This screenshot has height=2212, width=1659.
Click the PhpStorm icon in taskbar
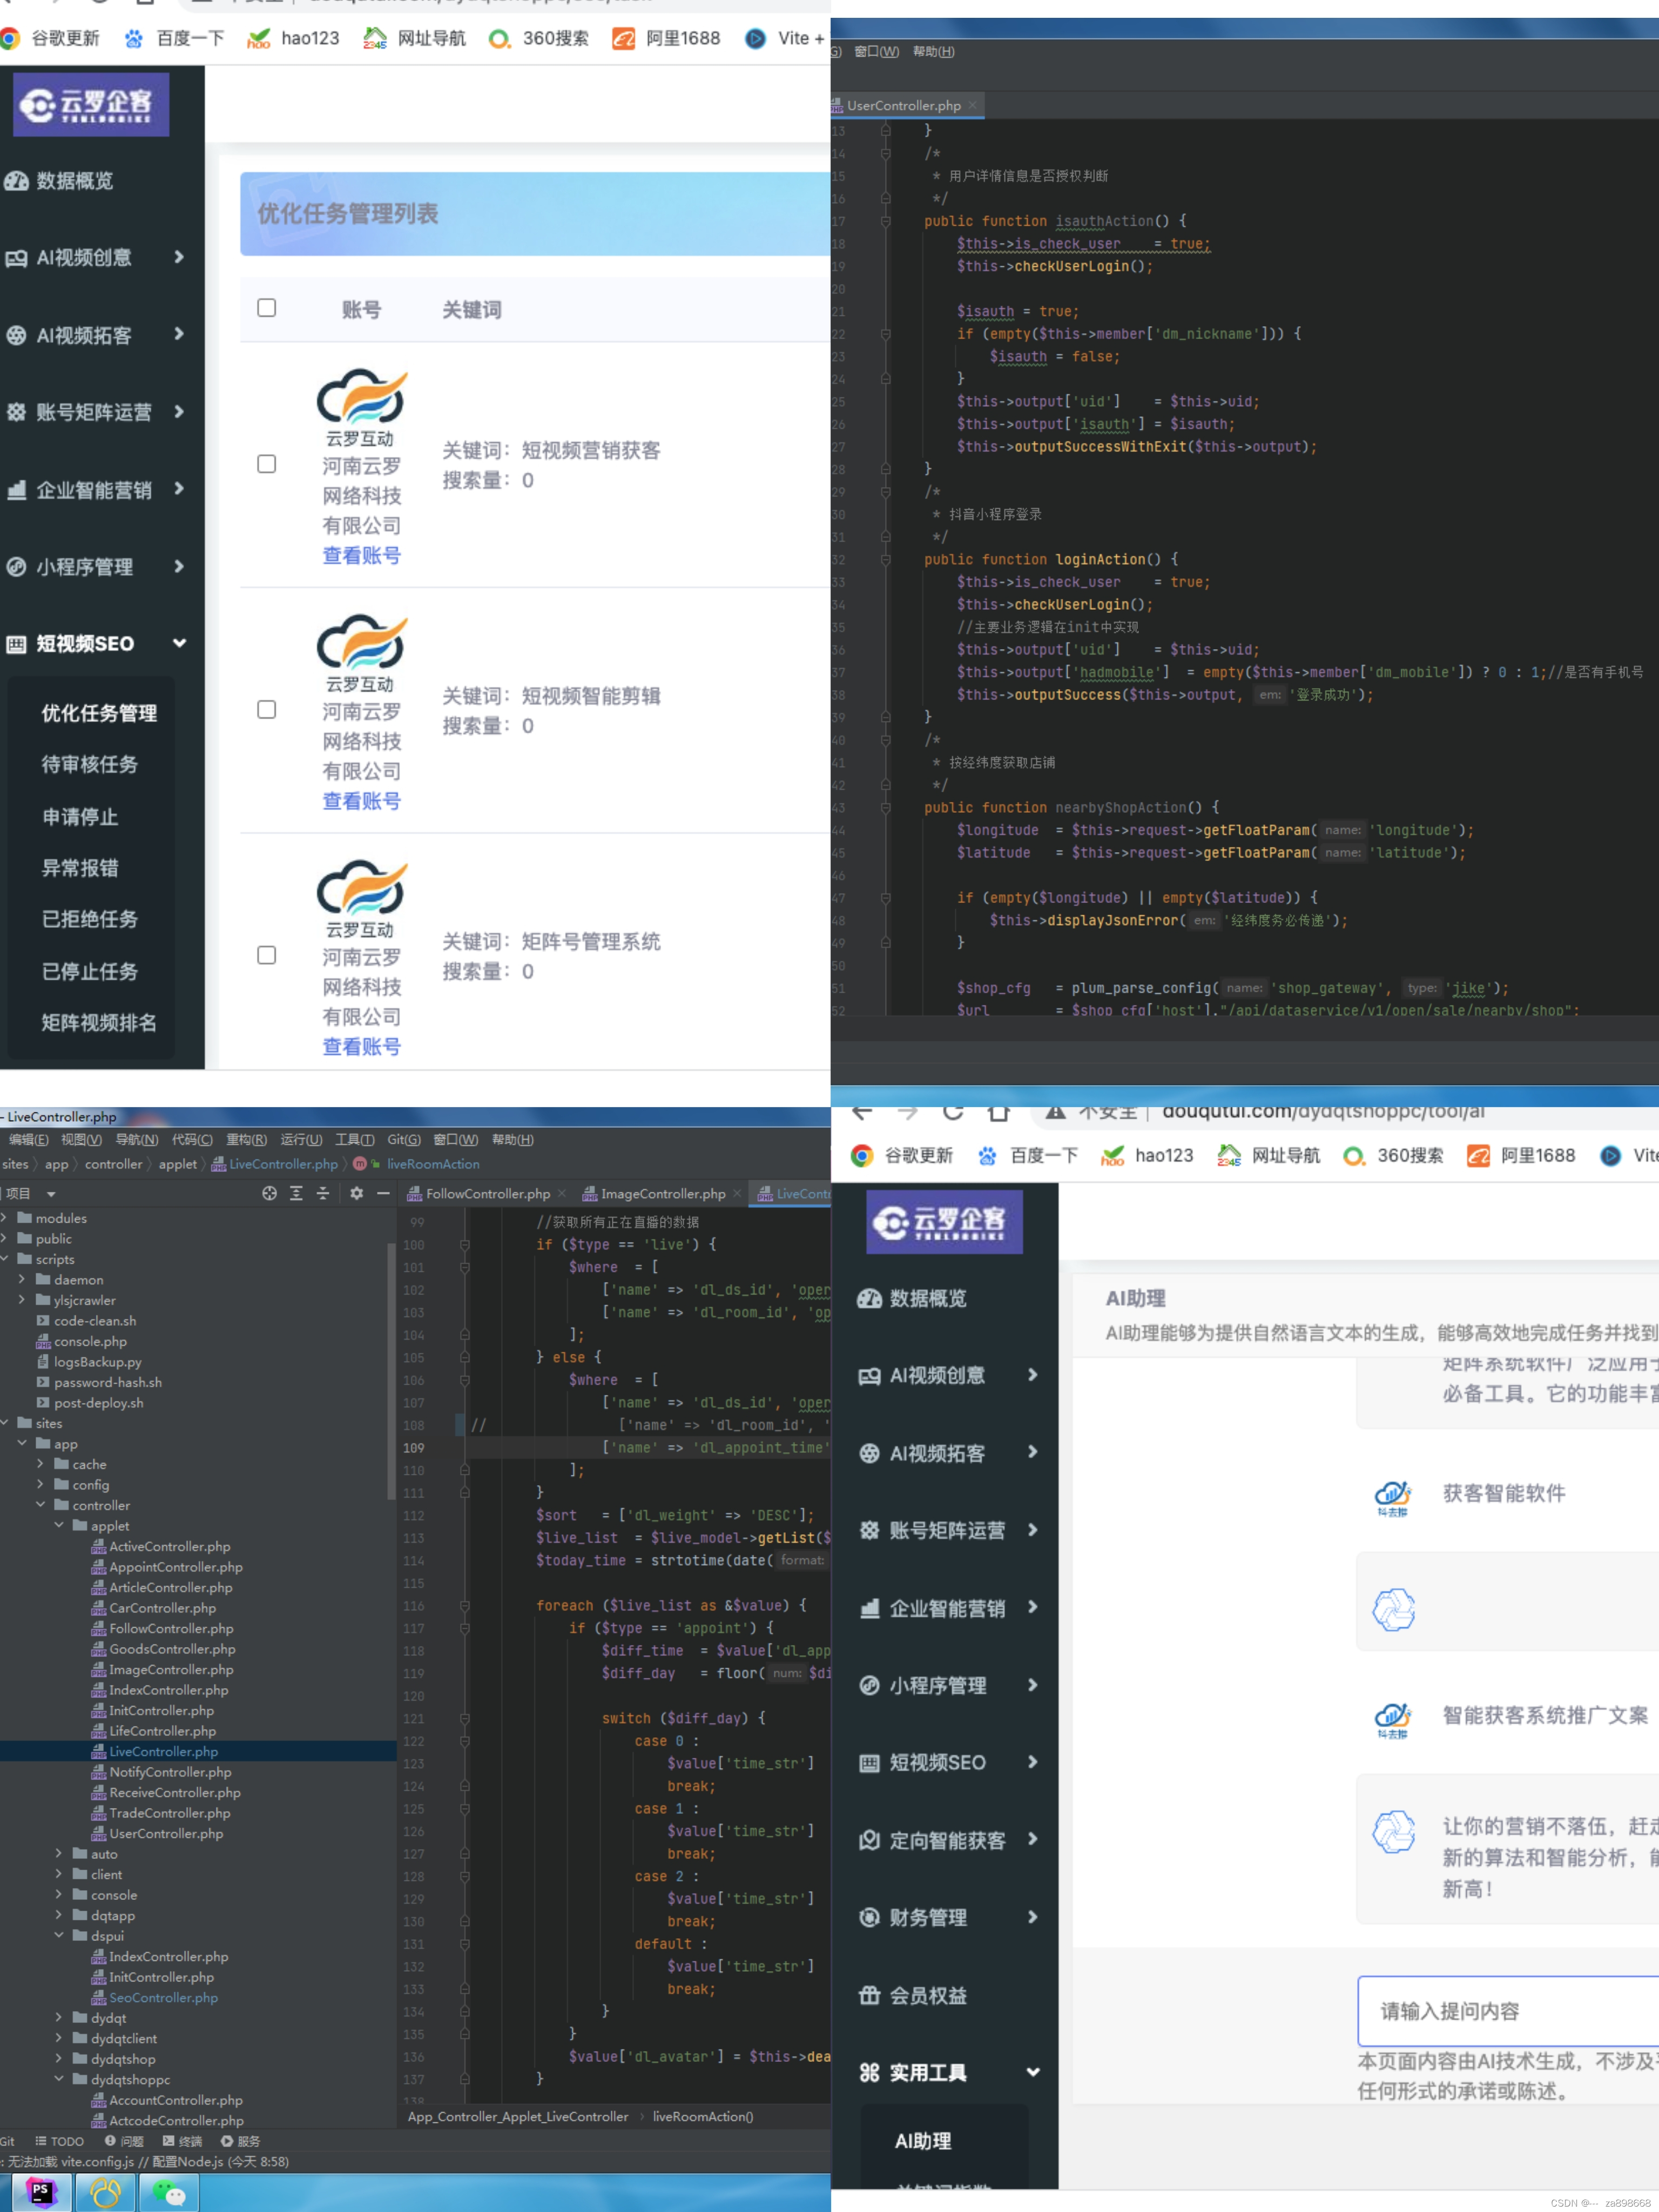point(41,2193)
